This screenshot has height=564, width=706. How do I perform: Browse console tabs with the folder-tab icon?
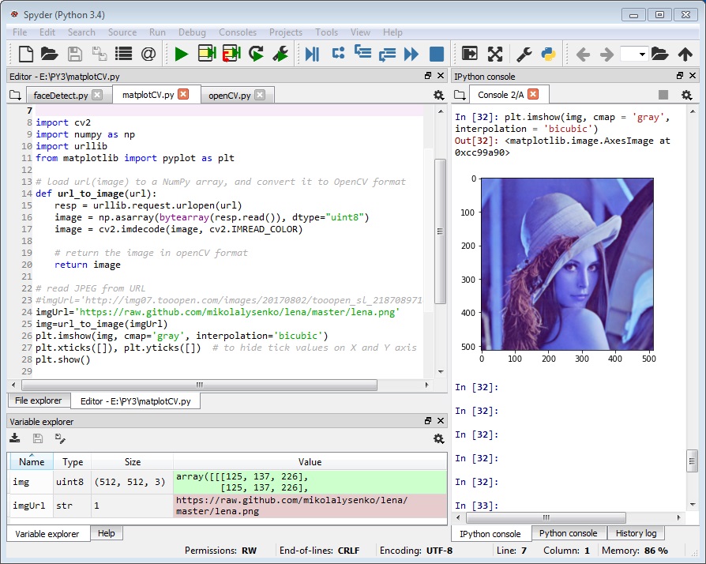pyautogui.click(x=460, y=95)
